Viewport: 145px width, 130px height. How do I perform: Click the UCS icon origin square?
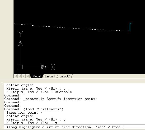pyautogui.click(x=20, y=67)
